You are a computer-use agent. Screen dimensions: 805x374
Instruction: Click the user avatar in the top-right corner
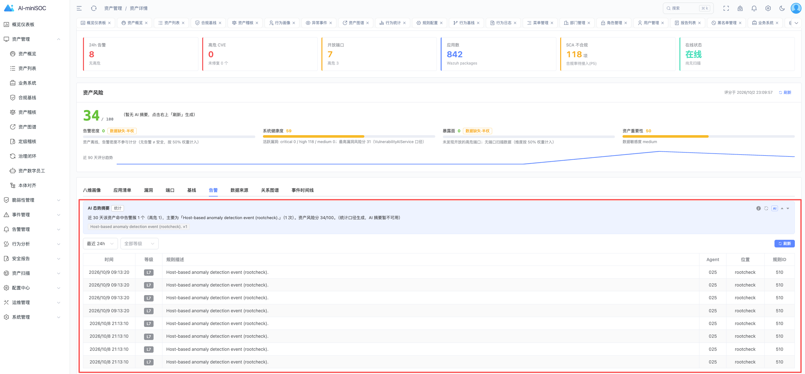pyautogui.click(x=796, y=8)
